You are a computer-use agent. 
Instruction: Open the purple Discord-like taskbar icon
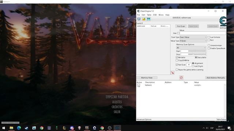coord(72,128)
